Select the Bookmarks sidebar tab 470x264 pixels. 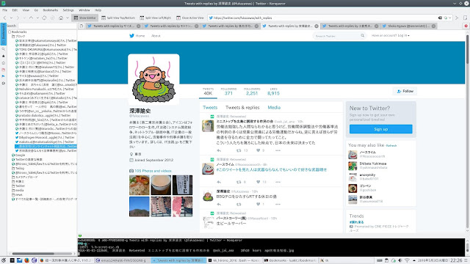pos(3,34)
